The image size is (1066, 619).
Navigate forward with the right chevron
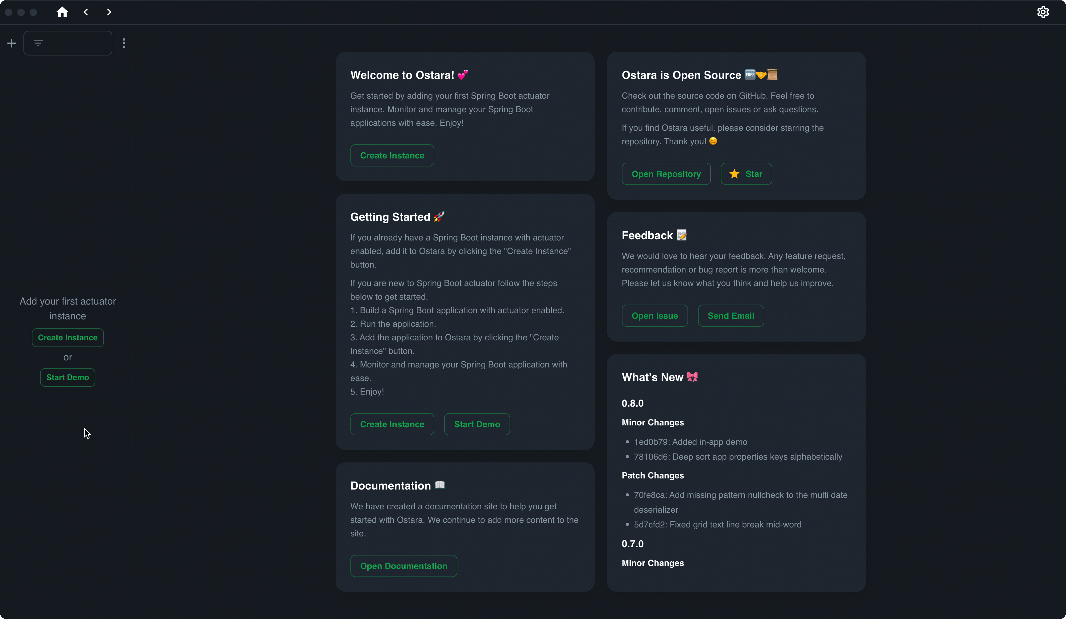pos(109,12)
